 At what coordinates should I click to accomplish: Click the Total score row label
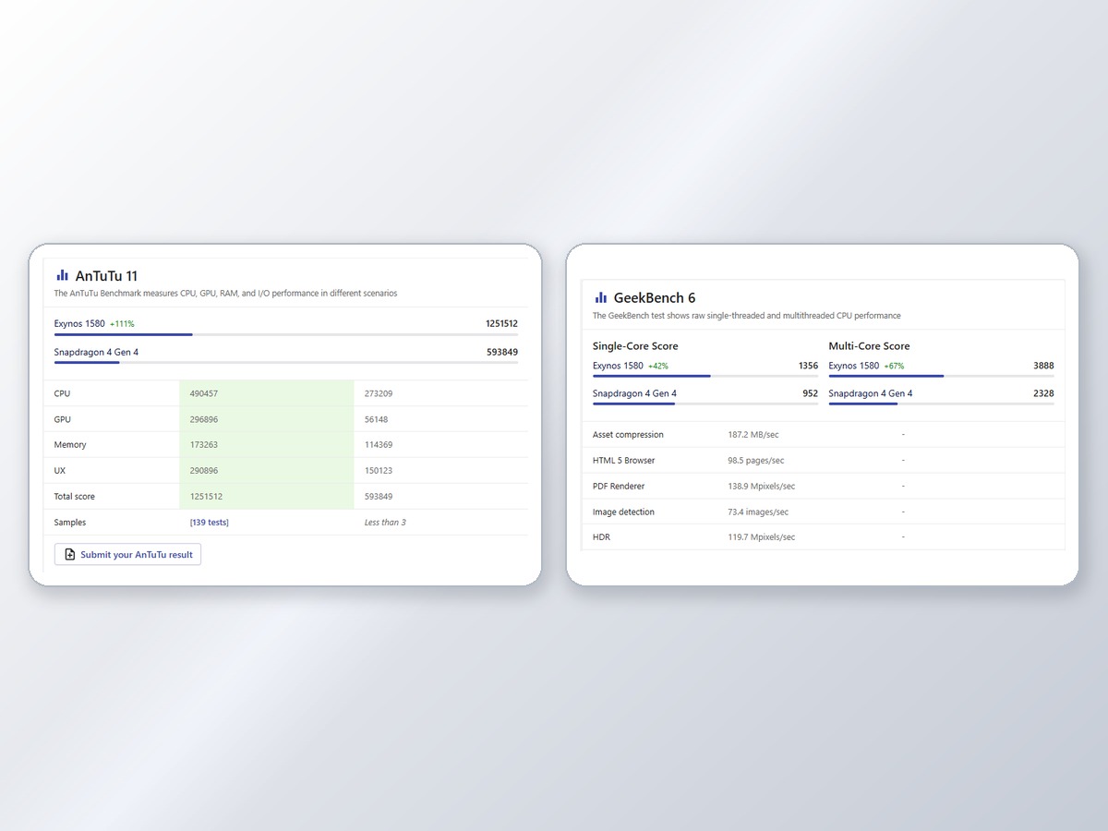click(75, 497)
